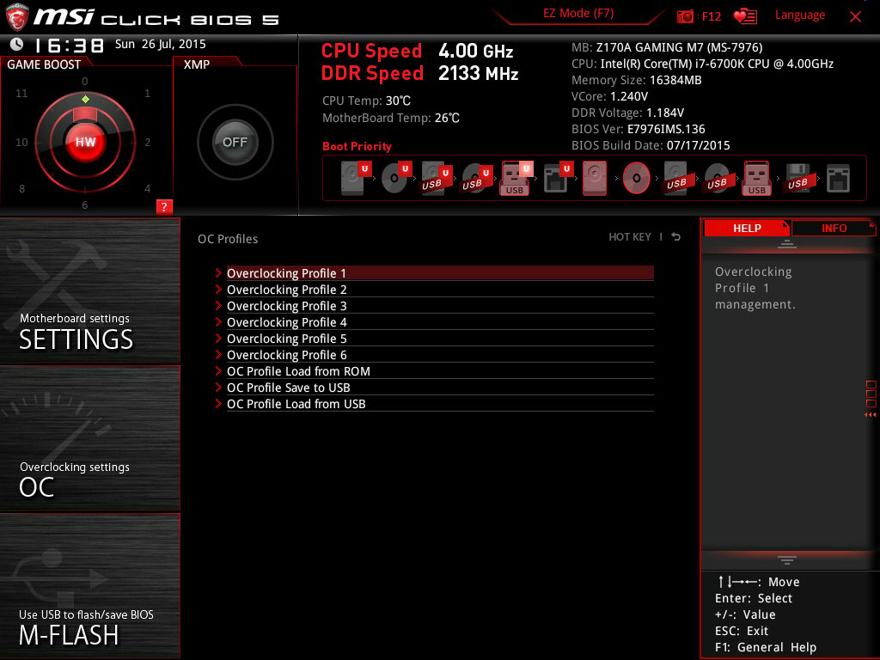Open OC Profile Load from USB
The width and height of the screenshot is (880, 660).
tap(440, 403)
